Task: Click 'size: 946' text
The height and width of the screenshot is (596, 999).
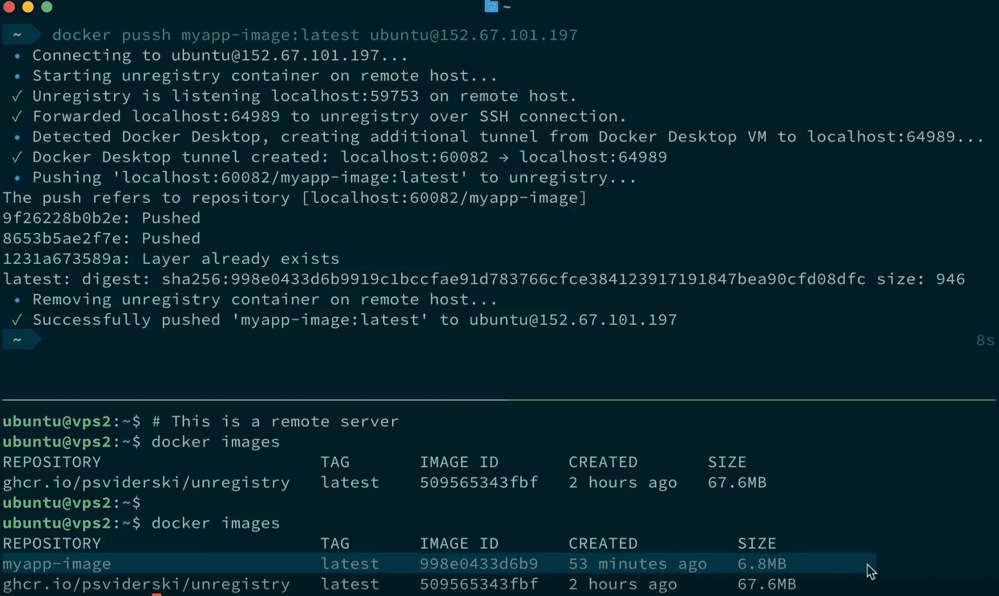Action: pyautogui.click(x=920, y=279)
